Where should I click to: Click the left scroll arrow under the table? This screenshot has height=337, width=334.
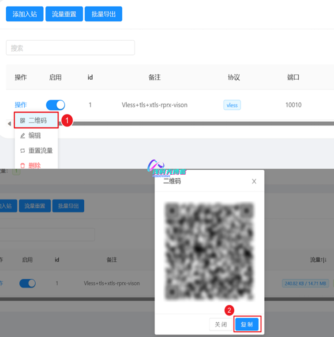click(9, 124)
